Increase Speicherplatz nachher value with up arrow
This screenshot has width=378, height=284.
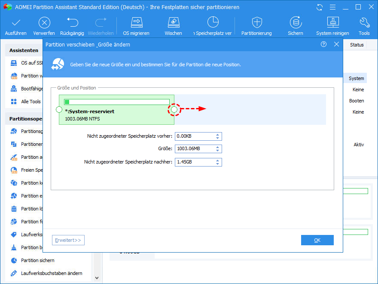point(217,160)
